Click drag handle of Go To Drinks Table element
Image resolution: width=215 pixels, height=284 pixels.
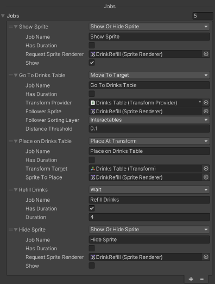coord(11,75)
